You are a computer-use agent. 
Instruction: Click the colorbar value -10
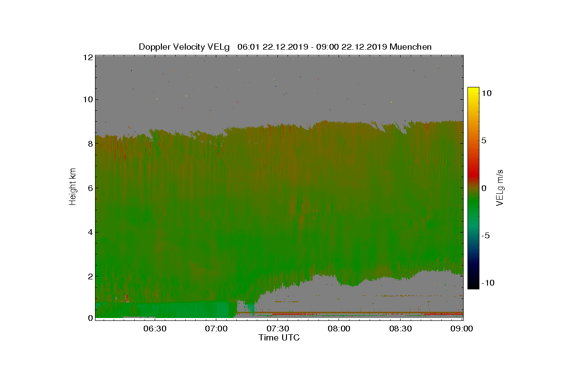[x=488, y=283]
